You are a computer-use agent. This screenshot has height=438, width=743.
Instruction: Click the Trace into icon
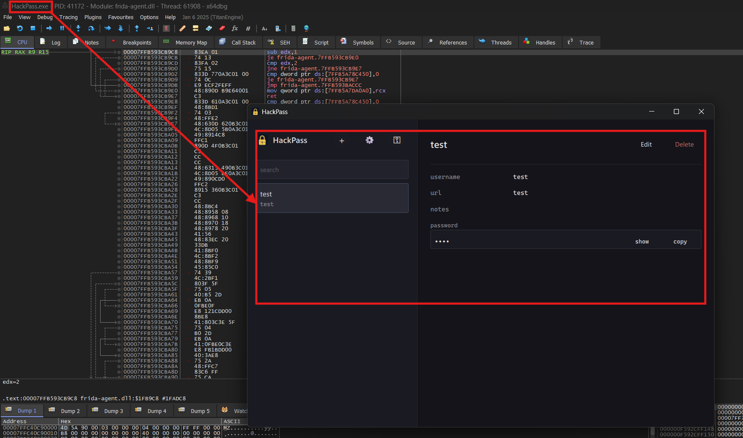(x=107, y=28)
